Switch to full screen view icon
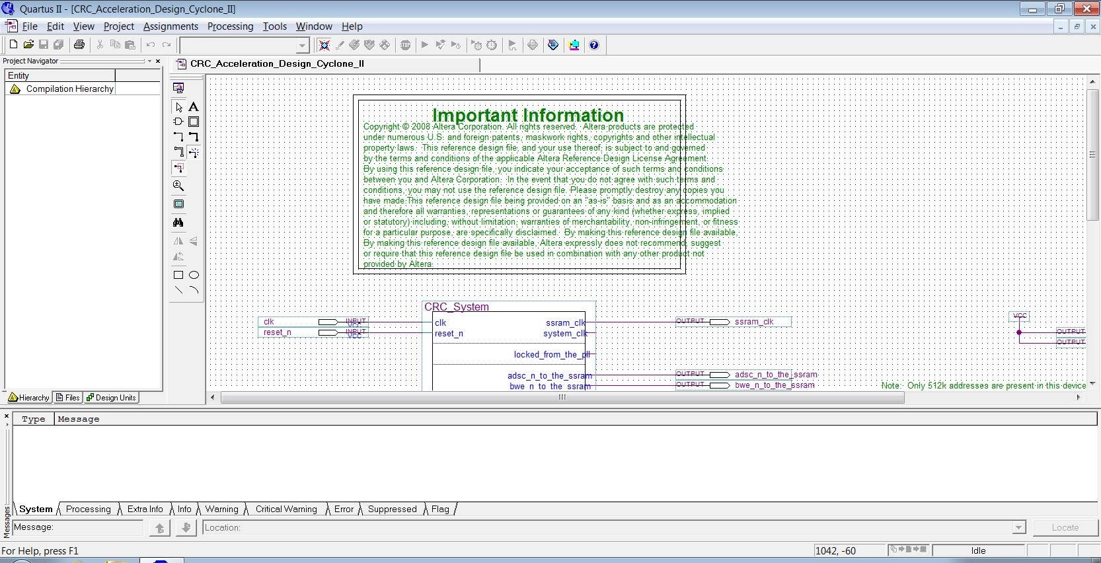 pos(178,204)
